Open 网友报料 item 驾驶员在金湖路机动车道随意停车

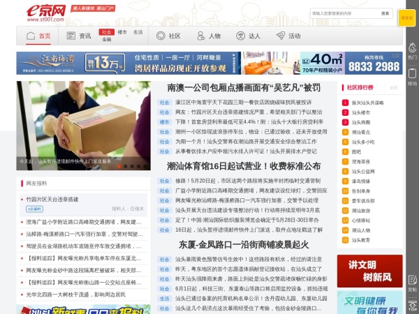click(x=84, y=246)
